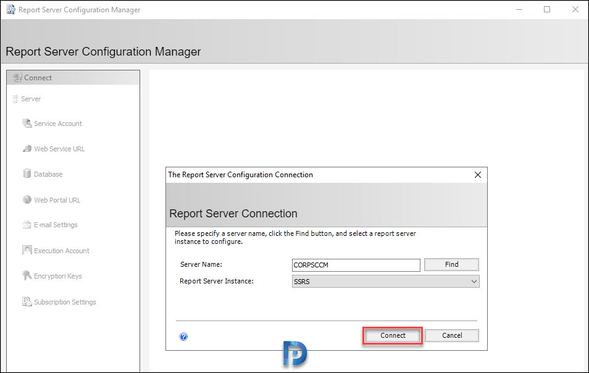The image size is (589, 373).
Task: Click the 'Server Name:' label
Action: pyautogui.click(x=201, y=264)
